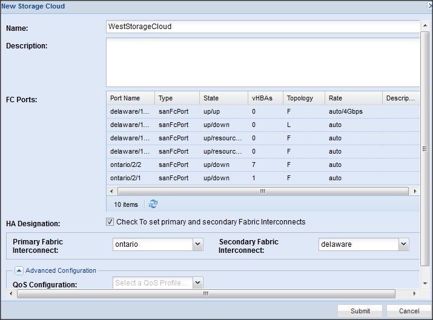Click the dialog vertical scroll up arrow

click(425, 25)
